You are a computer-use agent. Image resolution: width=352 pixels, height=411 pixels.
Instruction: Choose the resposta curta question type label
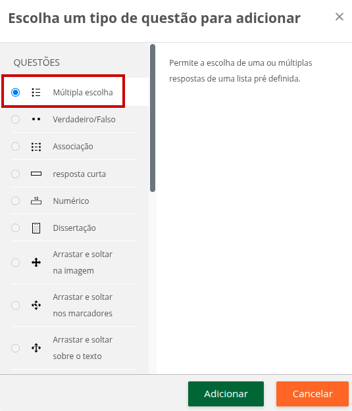point(79,174)
